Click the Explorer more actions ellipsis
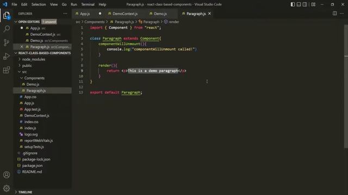The height and width of the screenshot is (195, 348). click(65, 14)
